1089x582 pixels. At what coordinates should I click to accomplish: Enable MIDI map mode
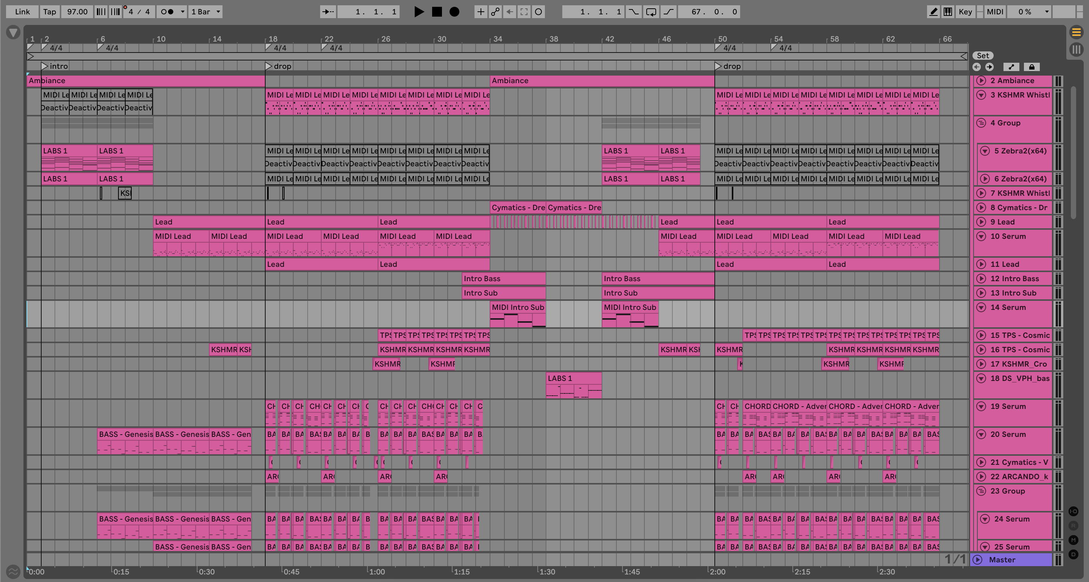pyautogui.click(x=995, y=12)
